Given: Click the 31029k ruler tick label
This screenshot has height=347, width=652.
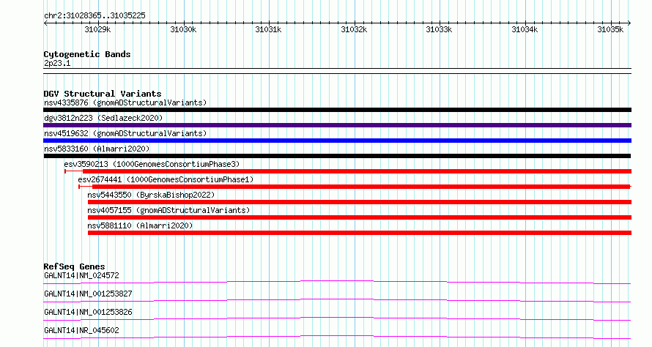Looking at the screenshot, I should pyautogui.click(x=97, y=29).
